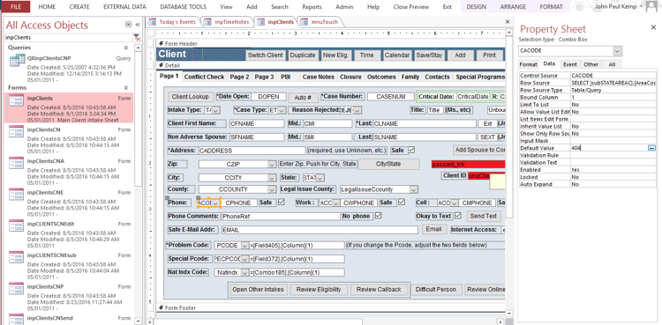Click the inpClientsCNP form icon
The height and width of the screenshot is (325, 662).
(17, 289)
